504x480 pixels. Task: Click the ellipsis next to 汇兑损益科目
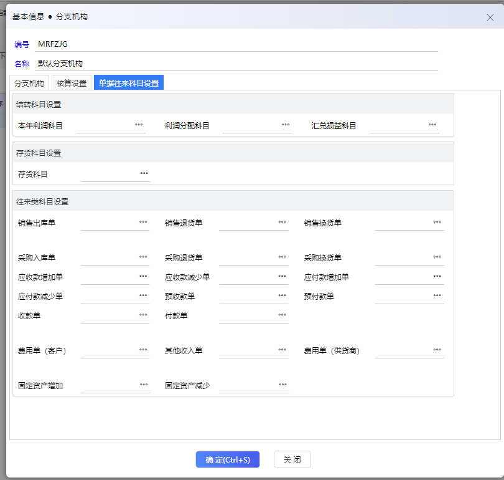pos(432,125)
